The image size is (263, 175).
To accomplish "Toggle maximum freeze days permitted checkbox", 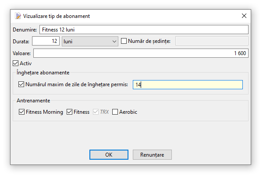I will [x=21, y=84].
